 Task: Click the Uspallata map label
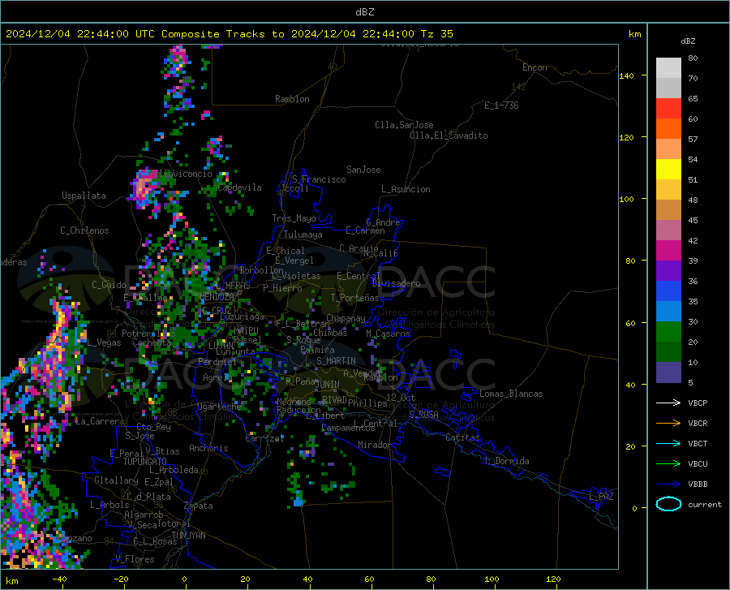[x=84, y=196]
